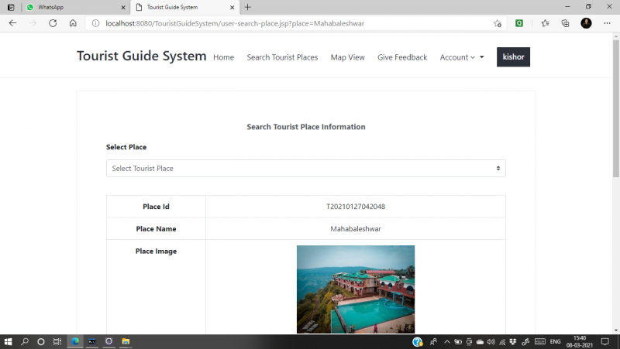The width and height of the screenshot is (620, 349).
Task: Open the browser home page
Action: (x=73, y=23)
